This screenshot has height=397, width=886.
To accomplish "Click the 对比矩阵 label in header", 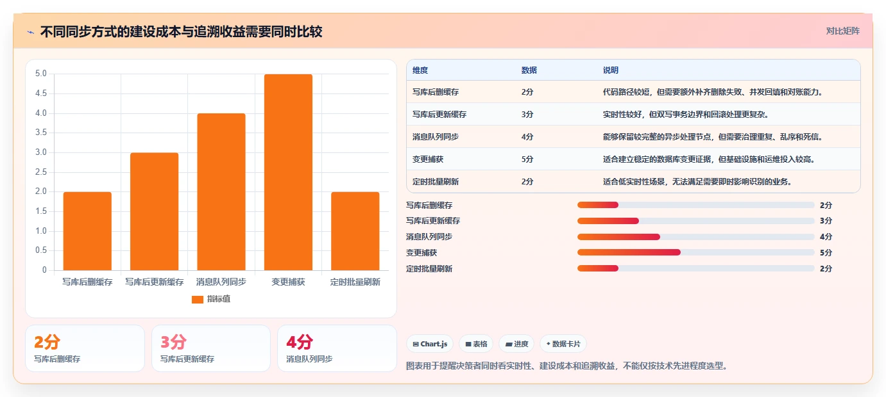I will [842, 31].
